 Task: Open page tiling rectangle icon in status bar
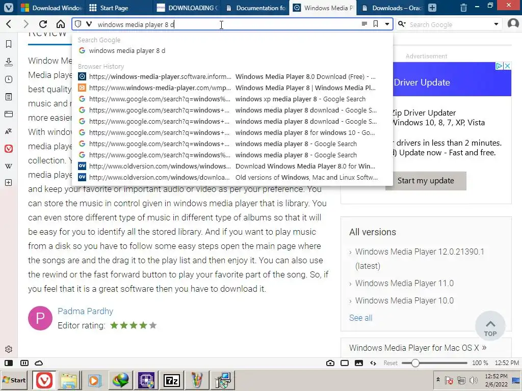[345, 363]
